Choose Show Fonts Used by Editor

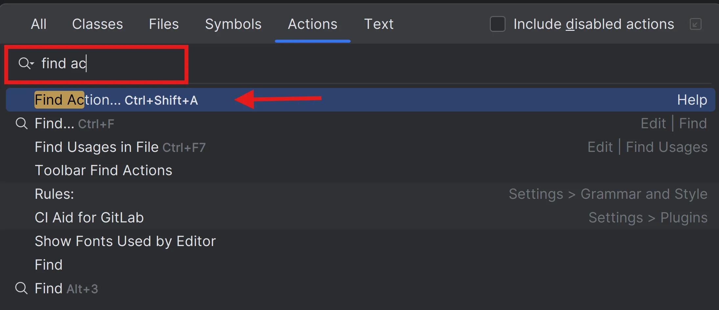[125, 241]
